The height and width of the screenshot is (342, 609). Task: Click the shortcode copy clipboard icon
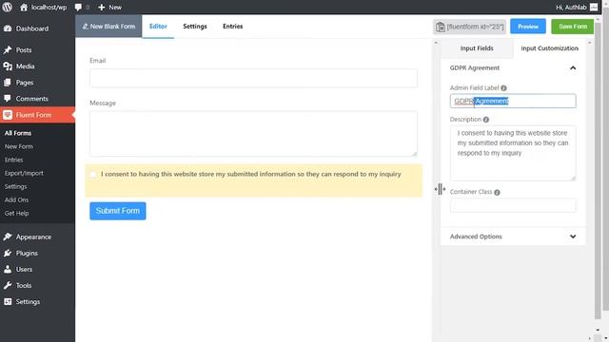440,27
